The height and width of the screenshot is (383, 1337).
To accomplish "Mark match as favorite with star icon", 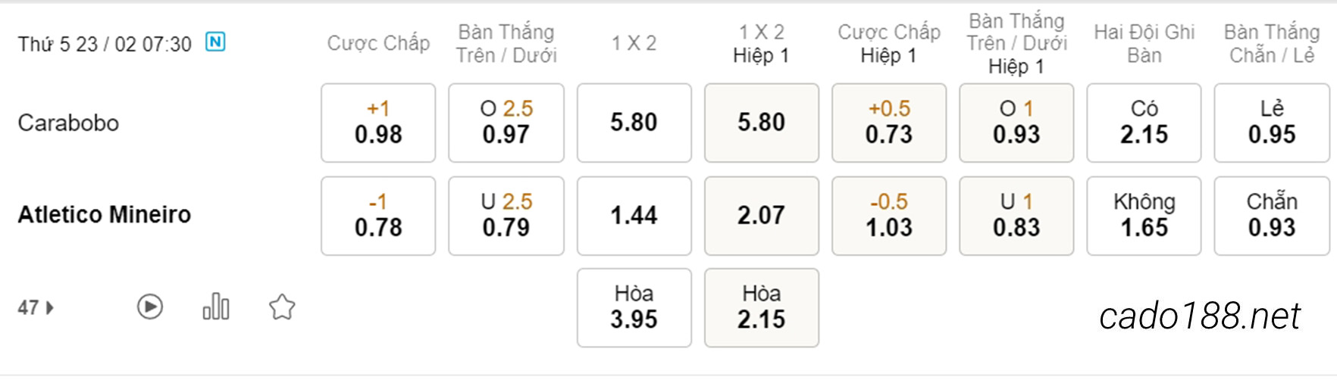I will [x=282, y=307].
